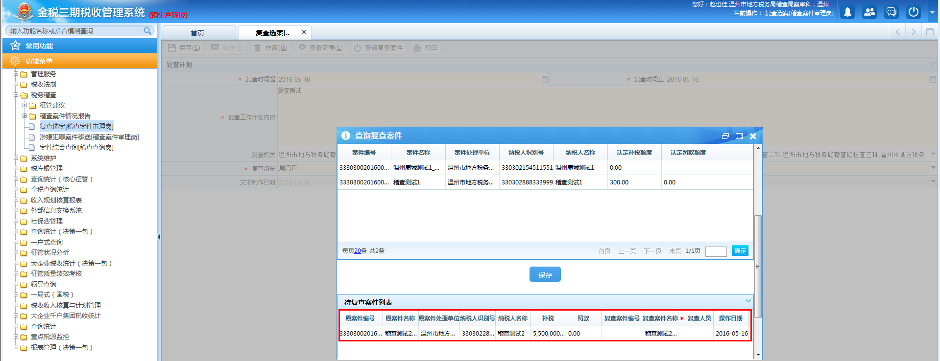This screenshot has width=940, height=361.
Task: Open 复查机关 dropdown arrow
Action: pos(933,154)
